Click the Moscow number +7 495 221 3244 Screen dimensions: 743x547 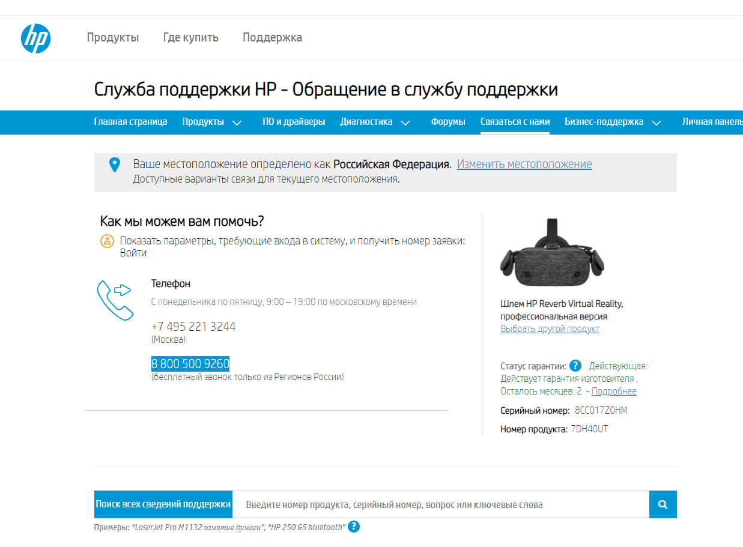tap(193, 327)
